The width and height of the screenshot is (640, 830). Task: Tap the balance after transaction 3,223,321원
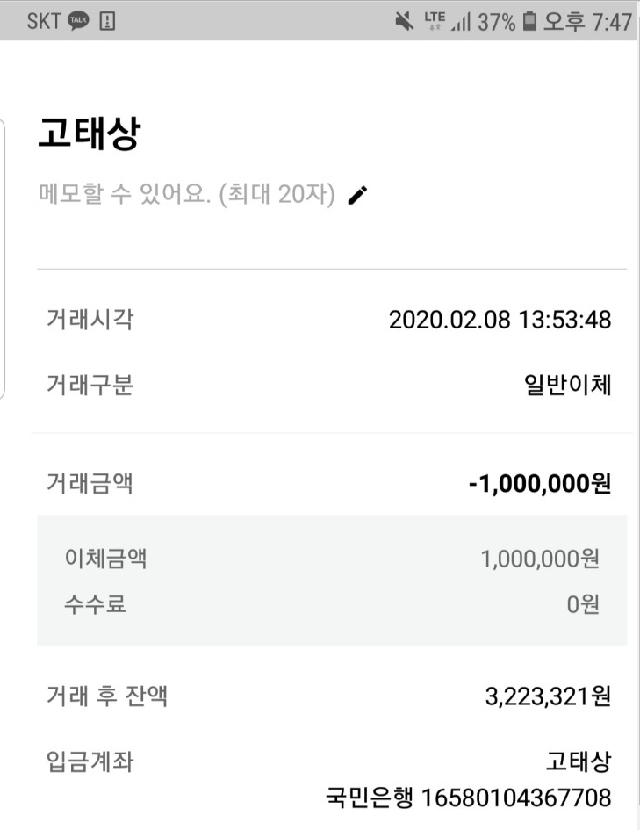(x=548, y=696)
